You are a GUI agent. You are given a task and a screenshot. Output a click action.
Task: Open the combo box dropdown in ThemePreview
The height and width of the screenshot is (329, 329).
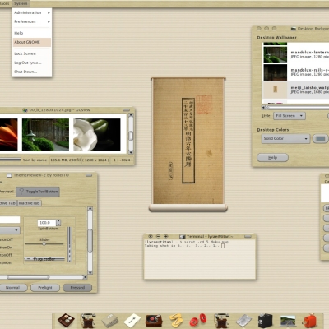point(10,230)
